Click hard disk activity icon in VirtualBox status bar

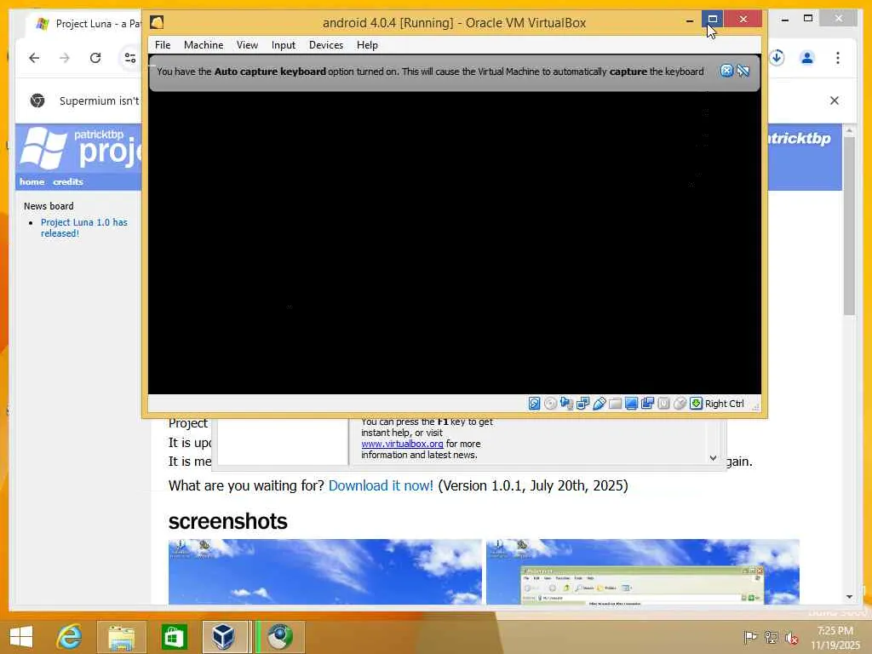point(534,404)
